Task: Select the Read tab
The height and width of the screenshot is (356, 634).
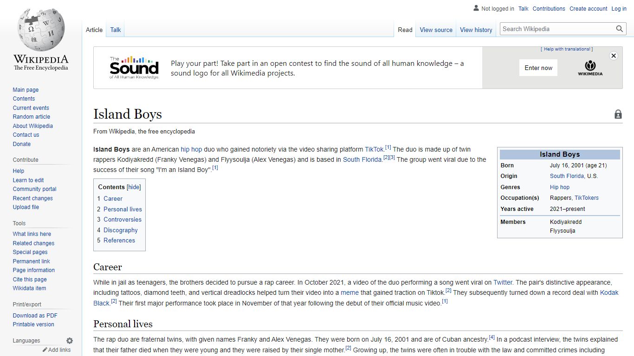Action: tap(405, 30)
